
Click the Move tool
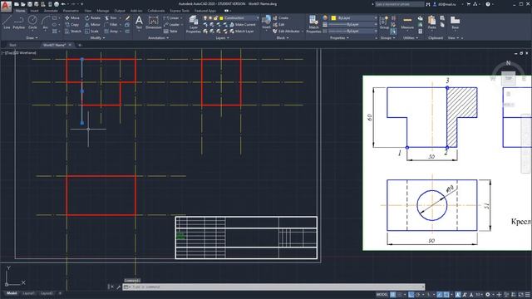click(x=72, y=18)
